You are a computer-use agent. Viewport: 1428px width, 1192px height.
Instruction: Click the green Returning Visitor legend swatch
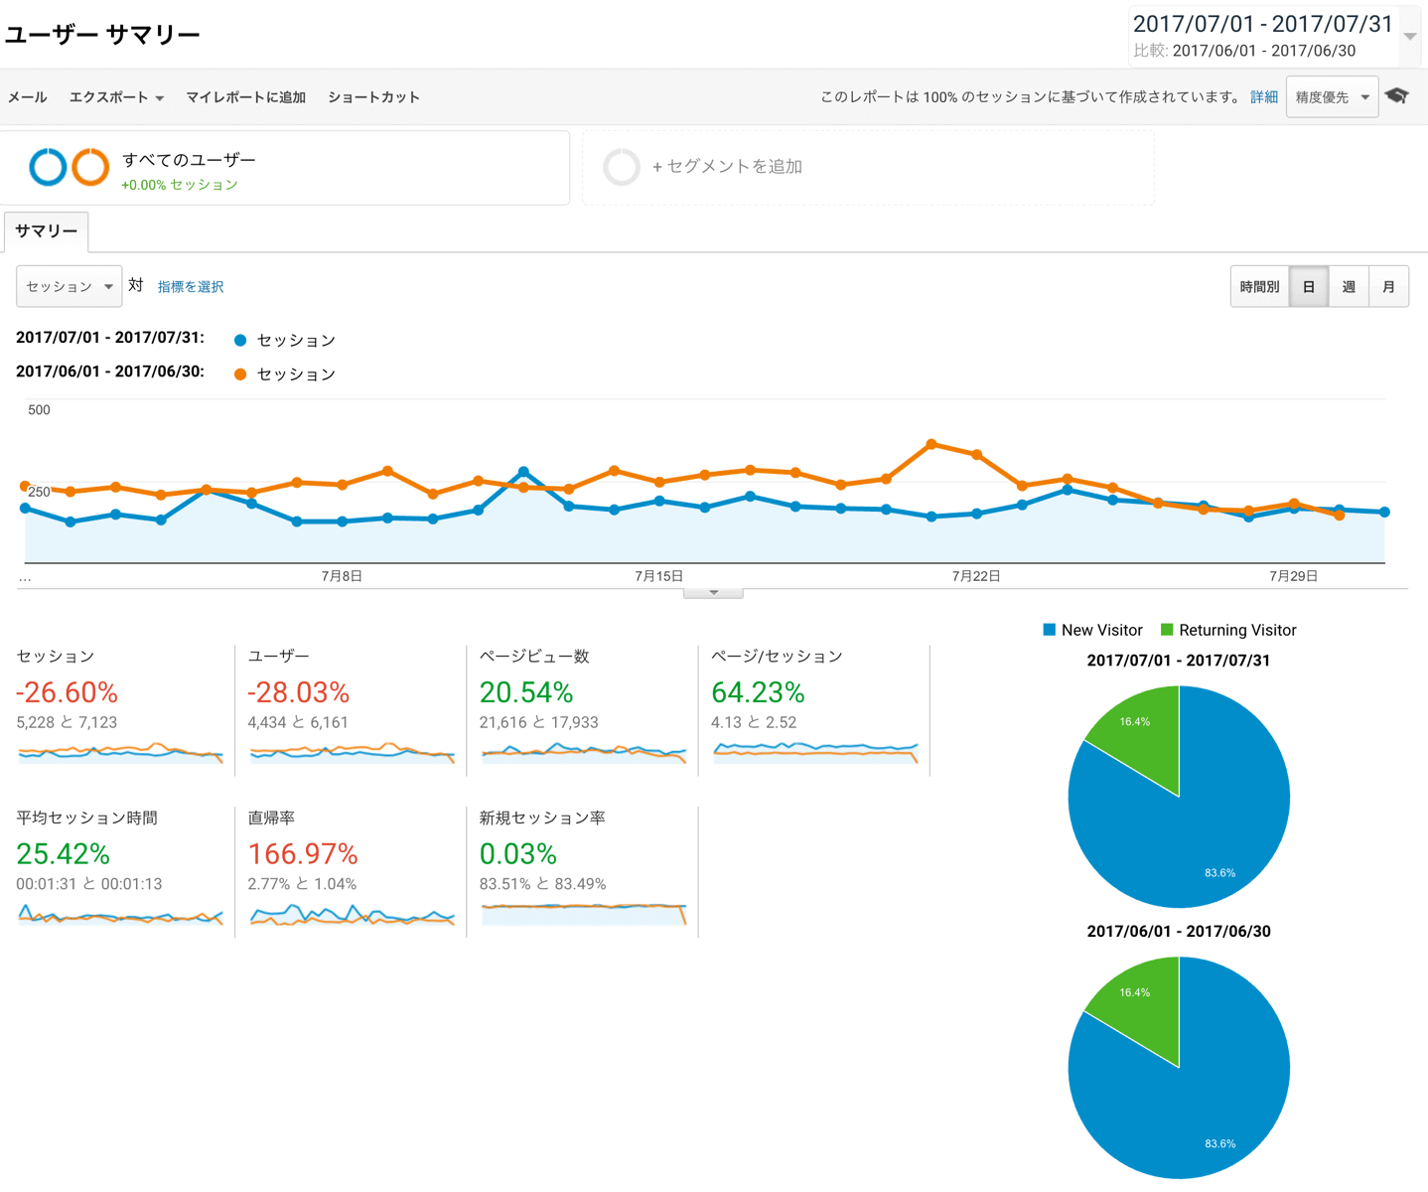coord(1167,630)
